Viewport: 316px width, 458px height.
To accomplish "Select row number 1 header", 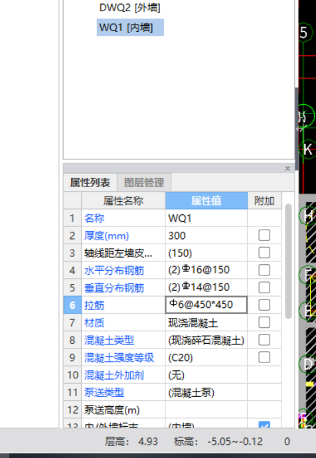I will tap(72, 218).
